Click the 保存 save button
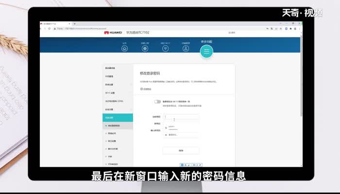This screenshot has width=340, height=194. (x=181, y=150)
